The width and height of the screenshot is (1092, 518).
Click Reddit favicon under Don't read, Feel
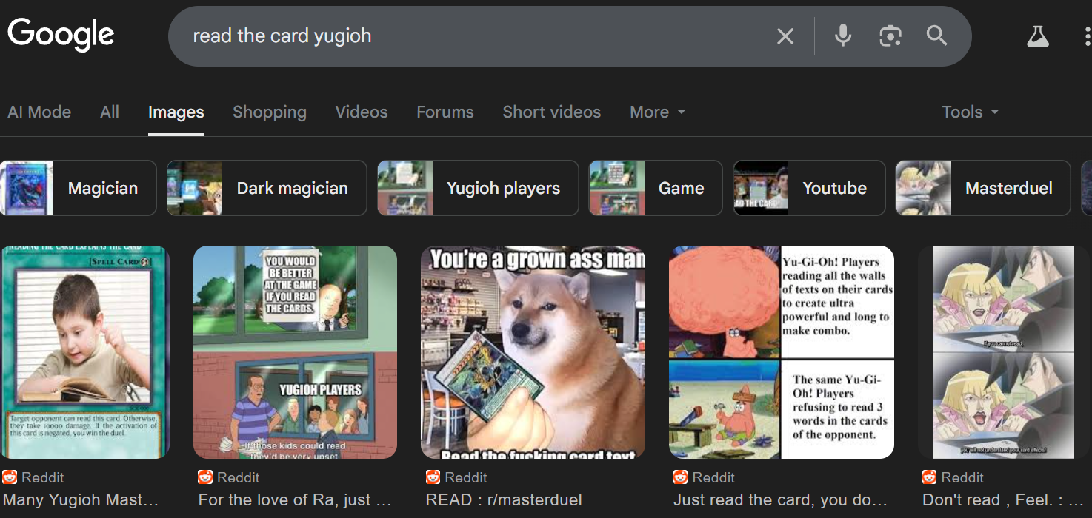[x=930, y=477]
